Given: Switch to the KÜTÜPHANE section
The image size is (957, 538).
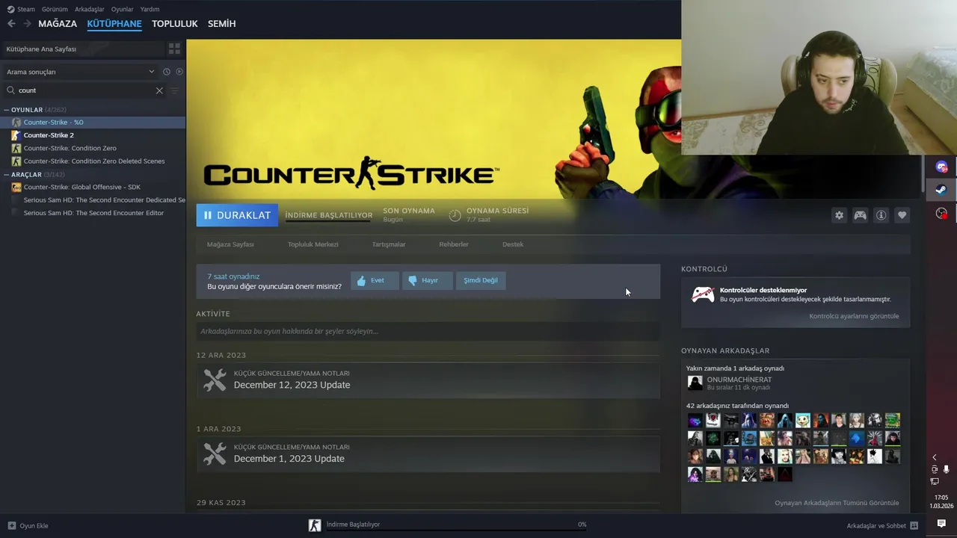Looking at the screenshot, I should 114,24.
